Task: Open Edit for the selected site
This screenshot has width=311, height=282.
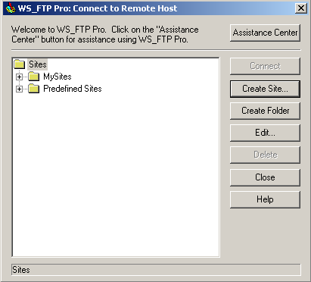Action: pos(265,133)
